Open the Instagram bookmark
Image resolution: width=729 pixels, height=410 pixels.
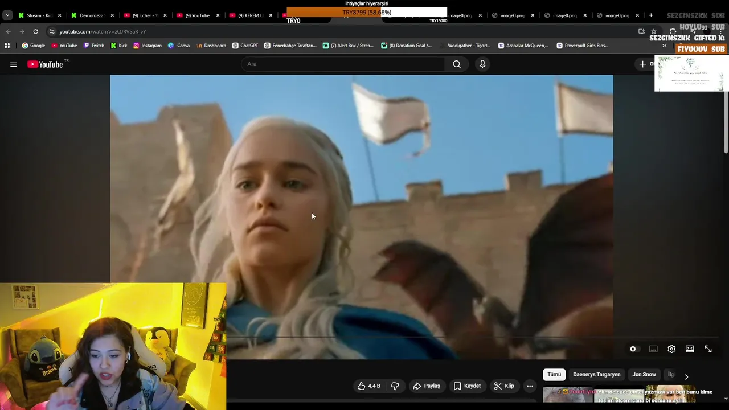pyautogui.click(x=148, y=46)
